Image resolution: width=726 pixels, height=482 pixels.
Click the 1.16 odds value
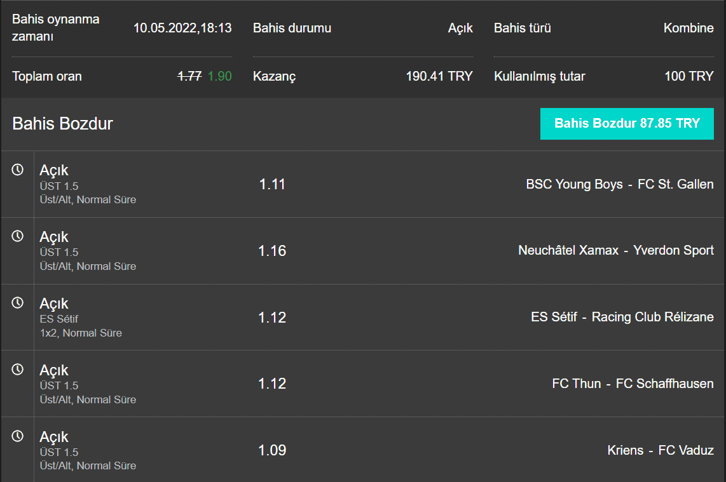click(272, 251)
